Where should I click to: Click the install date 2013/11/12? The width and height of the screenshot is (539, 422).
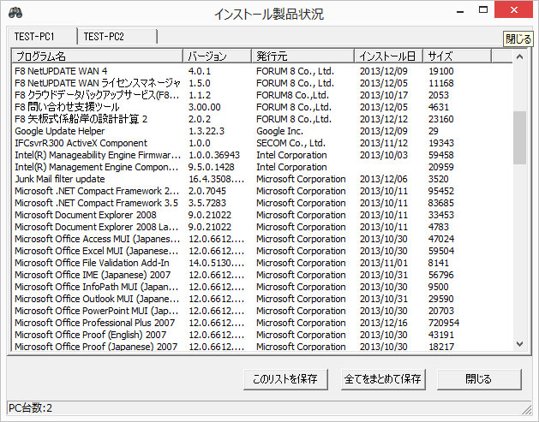[x=384, y=143]
